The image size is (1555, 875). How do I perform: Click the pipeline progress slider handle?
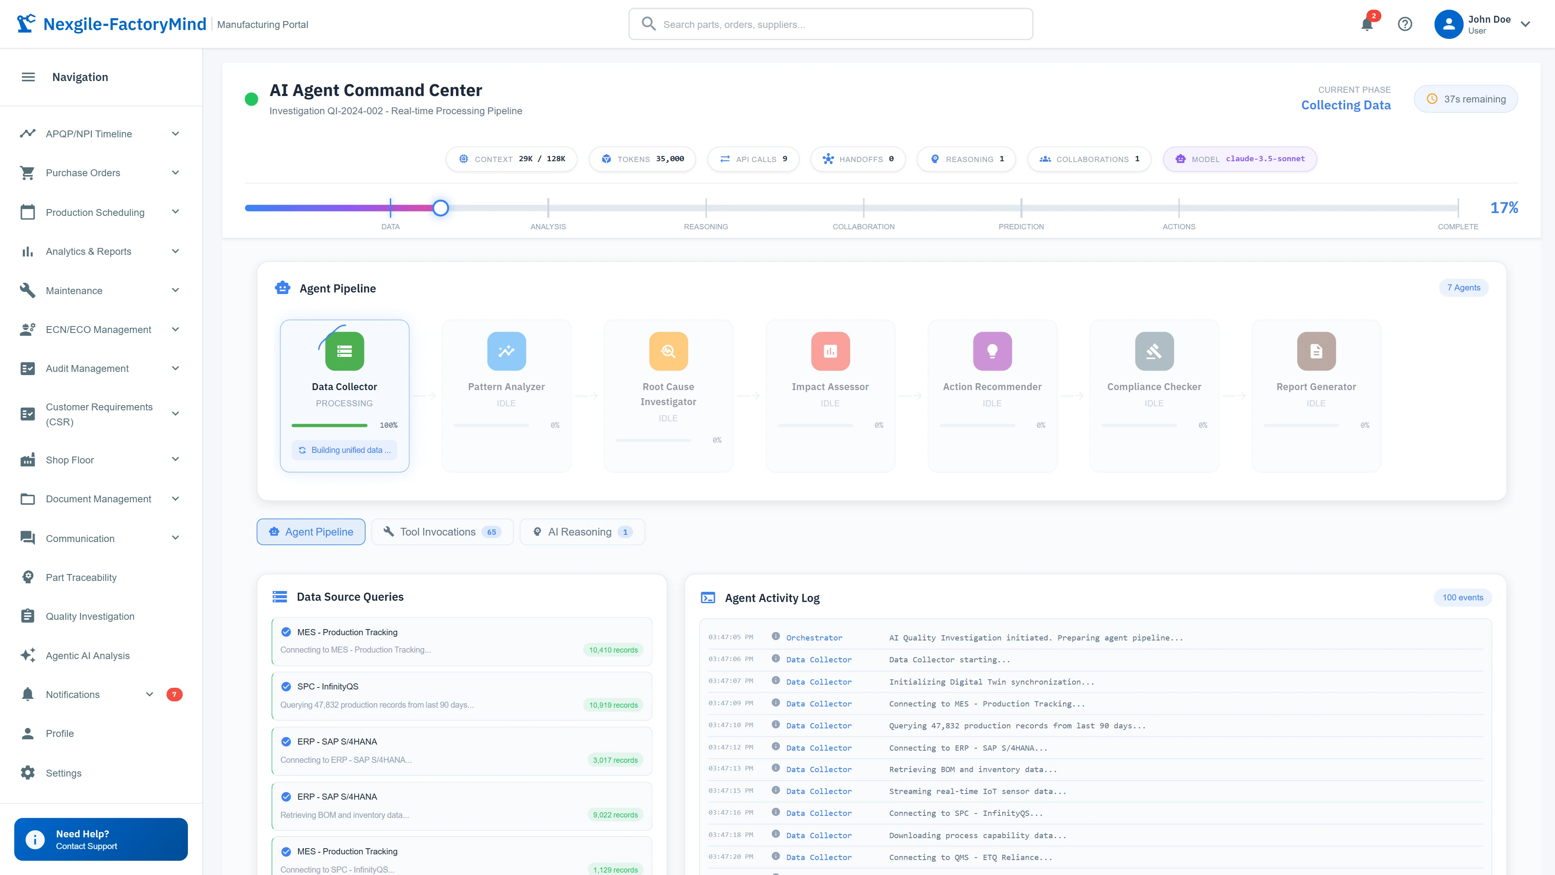[440, 207]
